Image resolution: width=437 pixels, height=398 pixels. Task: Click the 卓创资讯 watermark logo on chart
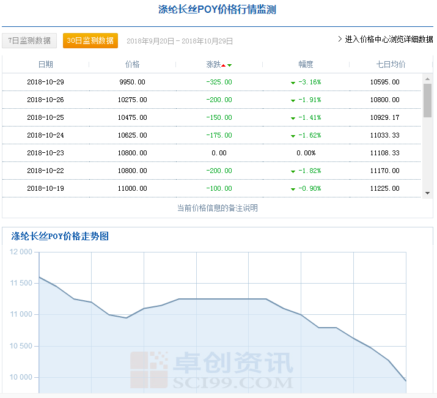(211, 369)
